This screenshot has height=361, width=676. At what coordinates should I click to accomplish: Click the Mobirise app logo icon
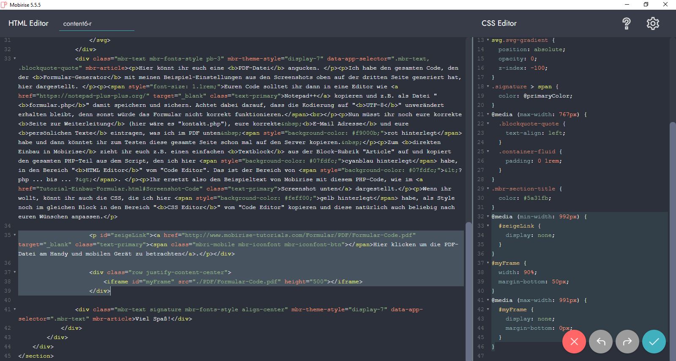[x=4, y=5]
